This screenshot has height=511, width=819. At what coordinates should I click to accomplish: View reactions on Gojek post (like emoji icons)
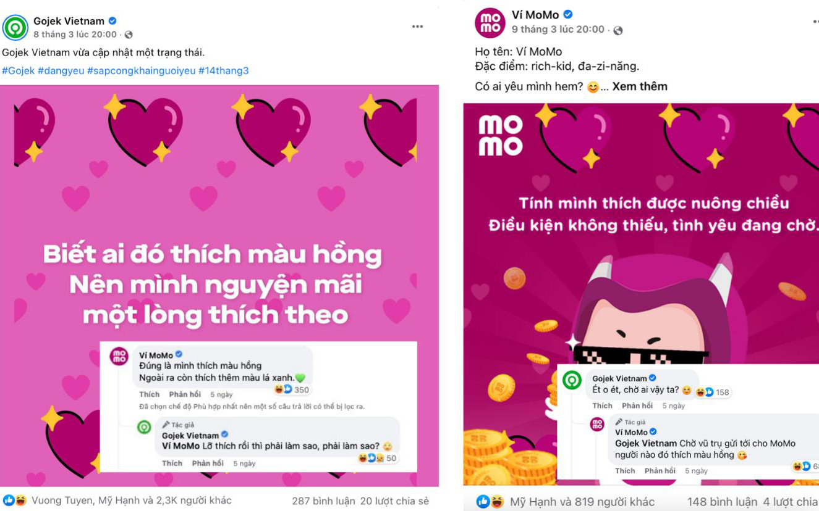click(15, 501)
